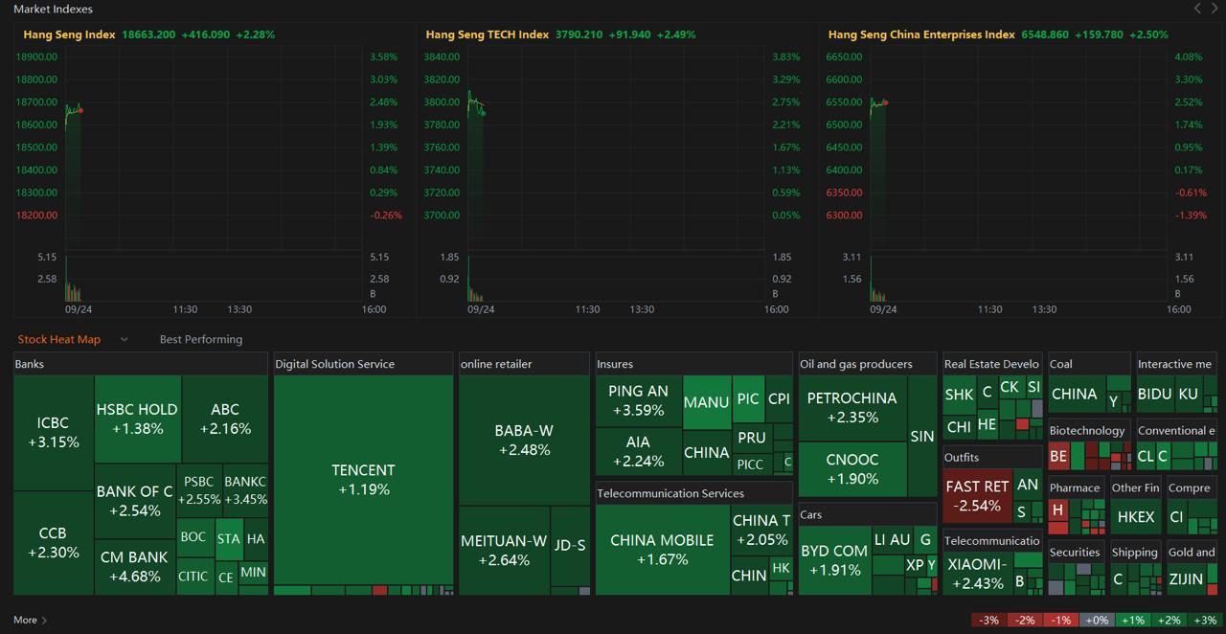1226x634 pixels.
Task: Click the CK tile in Real Estate
Action: click(1010, 387)
